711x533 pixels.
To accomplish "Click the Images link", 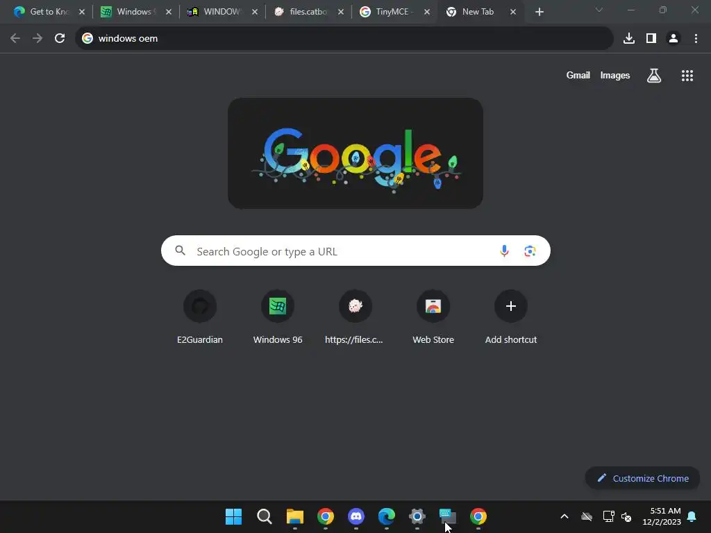I will (615, 75).
